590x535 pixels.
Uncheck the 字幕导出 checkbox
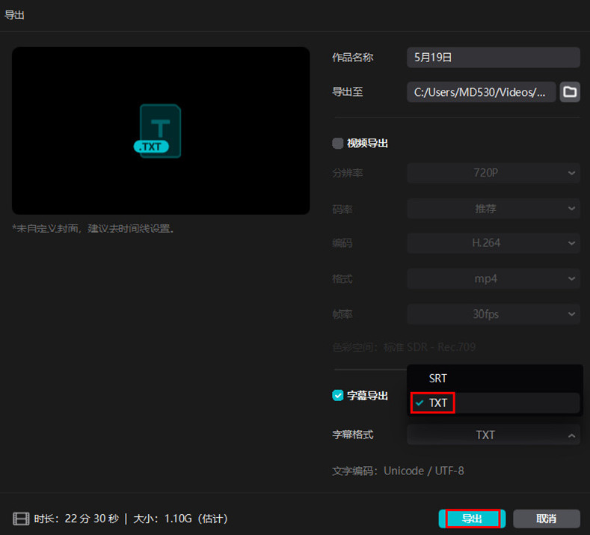point(338,395)
